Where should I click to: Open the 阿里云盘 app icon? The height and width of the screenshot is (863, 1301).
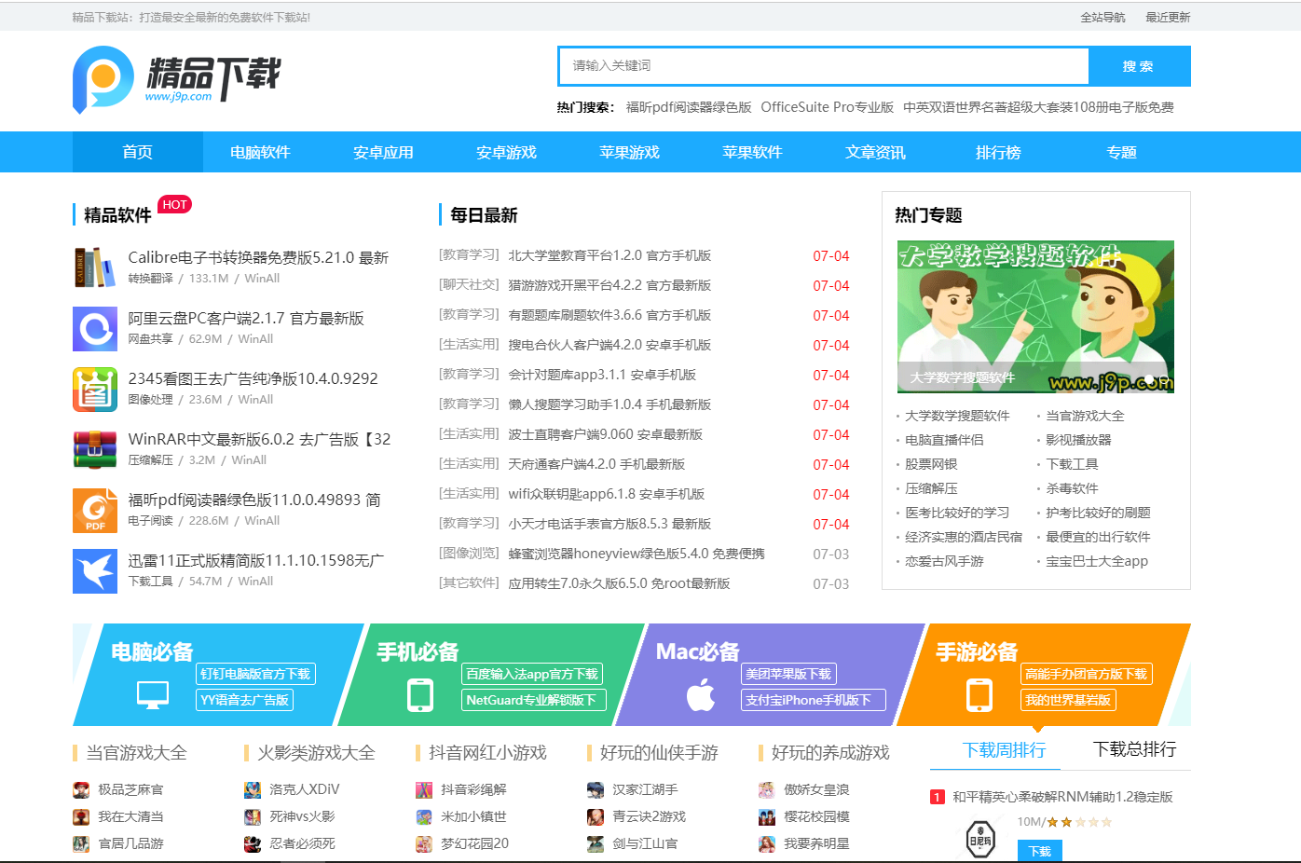point(95,328)
